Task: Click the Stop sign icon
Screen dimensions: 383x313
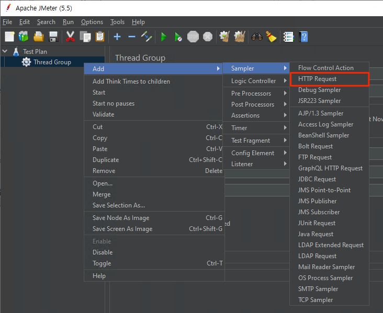Action: pyautogui.click(x=193, y=37)
